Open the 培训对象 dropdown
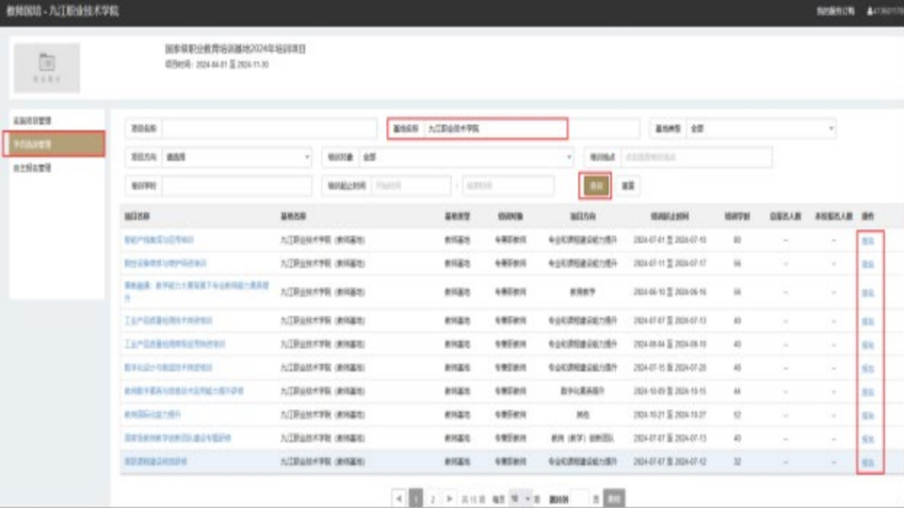The image size is (904, 508). click(x=465, y=157)
